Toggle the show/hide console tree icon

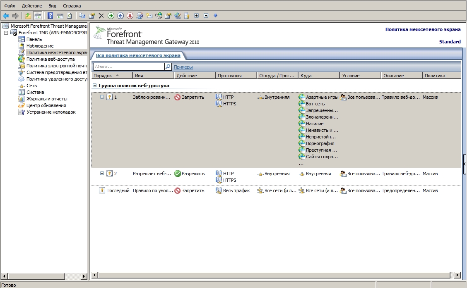38,16
